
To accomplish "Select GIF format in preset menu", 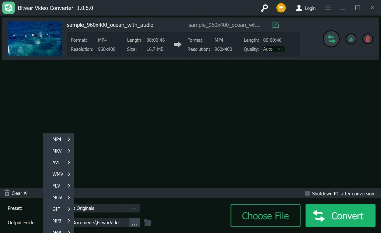I will tap(58, 209).
